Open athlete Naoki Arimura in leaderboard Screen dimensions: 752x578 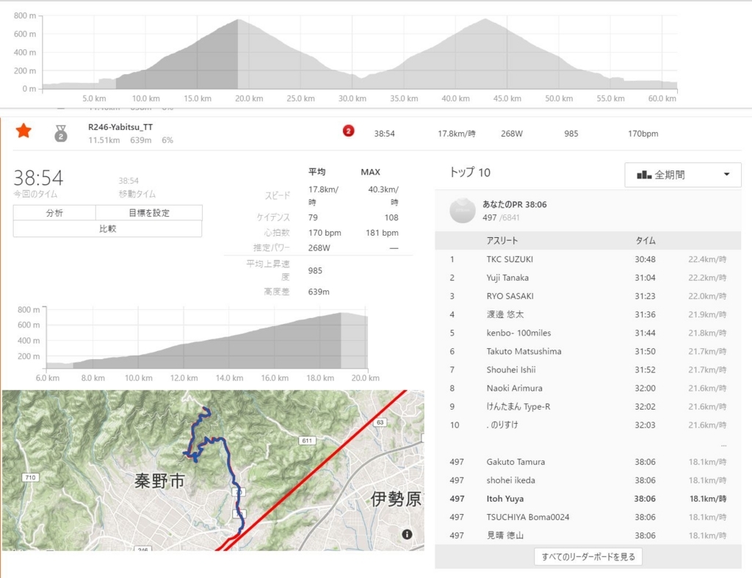pyautogui.click(x=514, y=388)
